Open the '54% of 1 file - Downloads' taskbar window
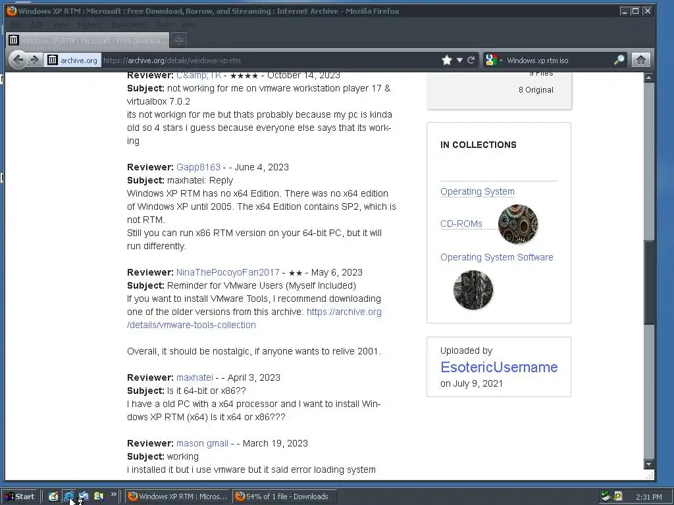This screenshot has height=505, width=674. click(x=284, y=496)
